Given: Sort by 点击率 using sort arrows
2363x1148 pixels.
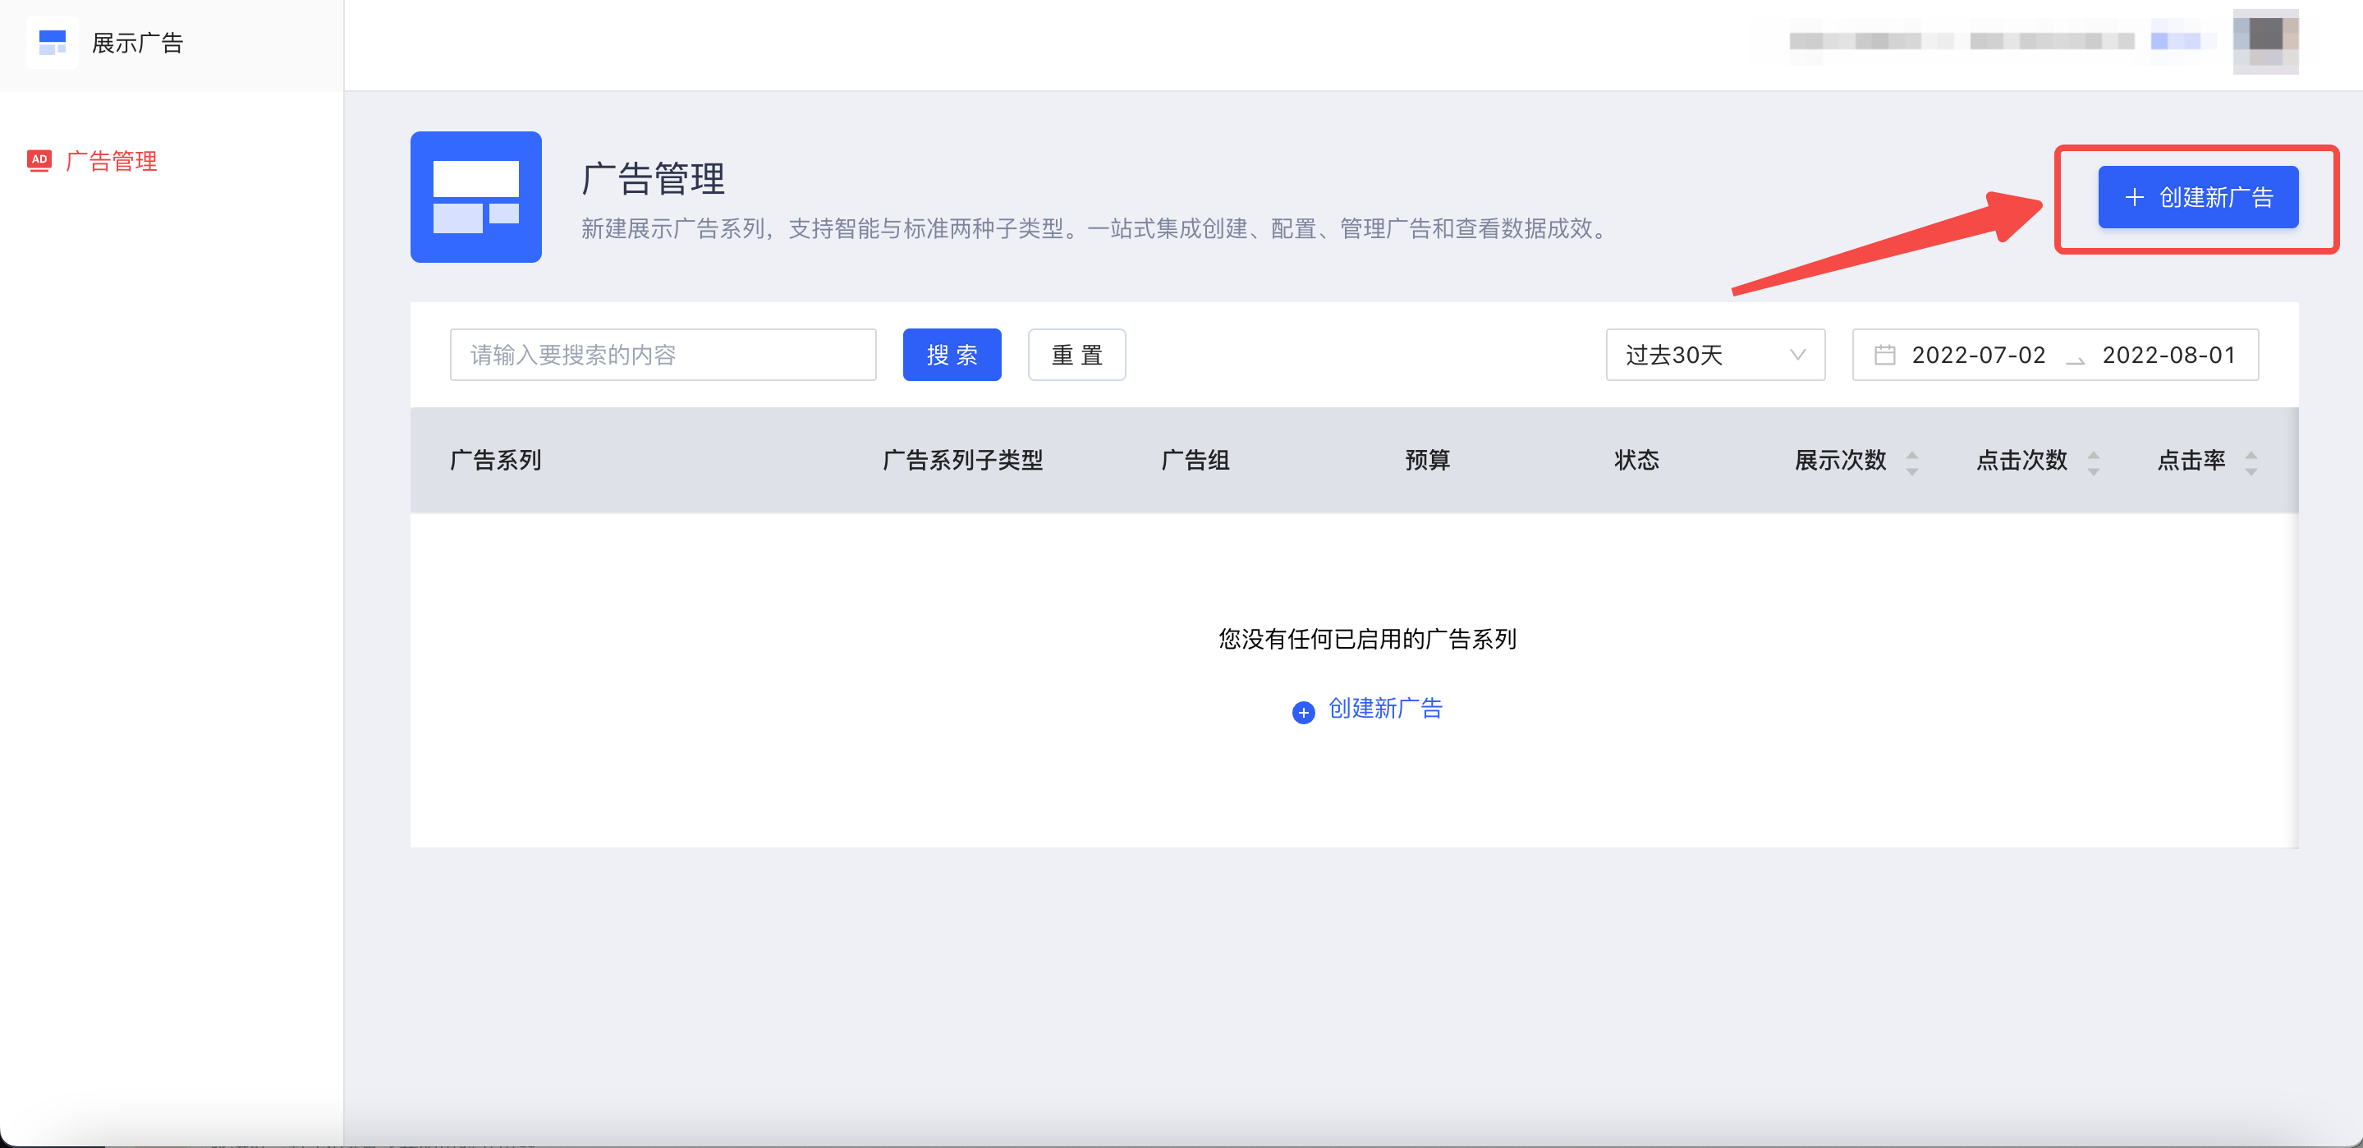Looking at the screenshot, I should point(2251,461).
